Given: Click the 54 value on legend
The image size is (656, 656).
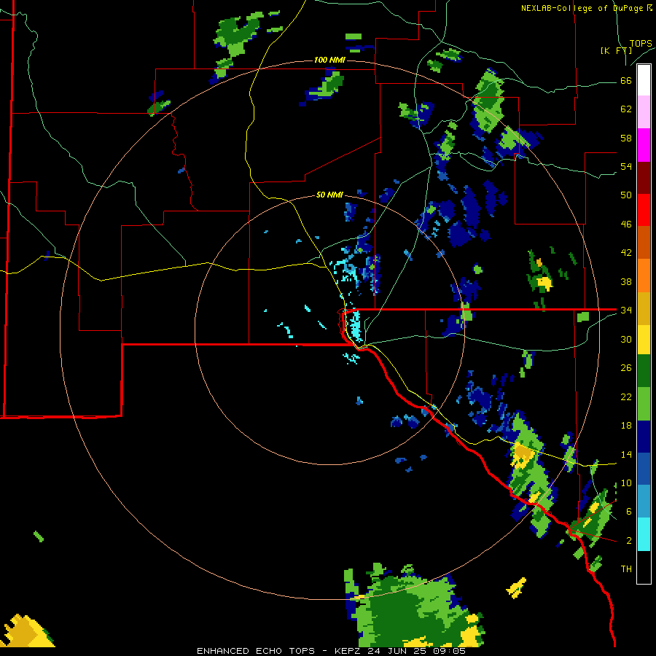Looking at the screenshot, I should coord(626,166).
